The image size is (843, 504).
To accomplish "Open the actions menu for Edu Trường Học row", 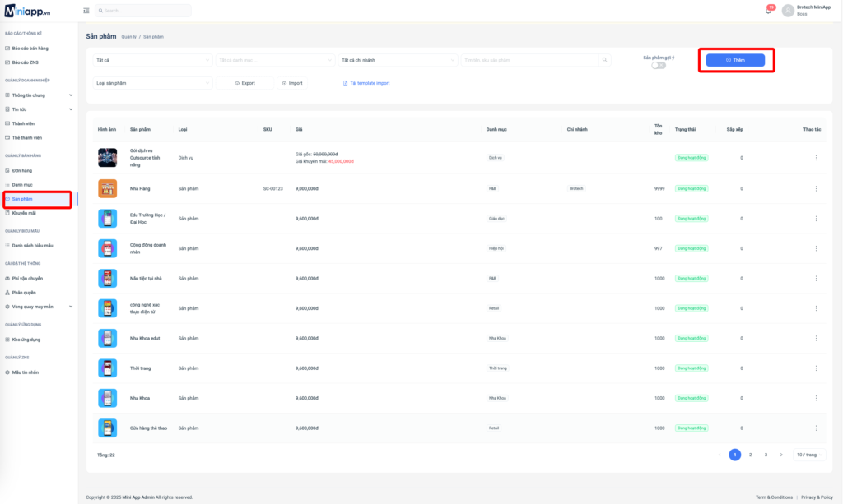I will click(x=816, y=219).
